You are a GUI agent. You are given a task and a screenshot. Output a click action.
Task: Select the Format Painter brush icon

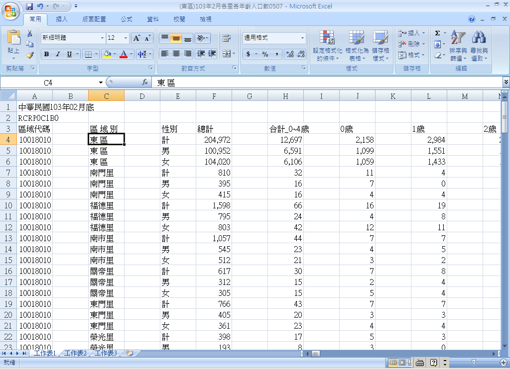point(30,55)
